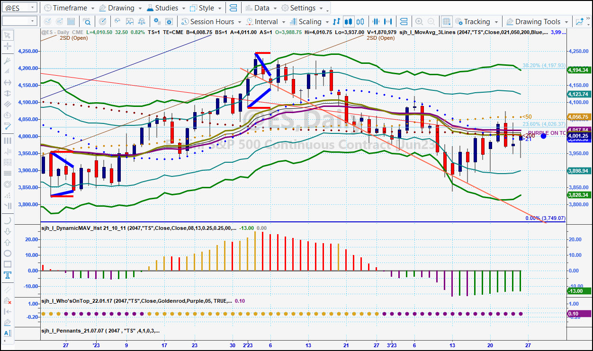Click the stacked panels icon before the zoom icons
The width and height of the screenshot is (593, 351).
[404, 22]
